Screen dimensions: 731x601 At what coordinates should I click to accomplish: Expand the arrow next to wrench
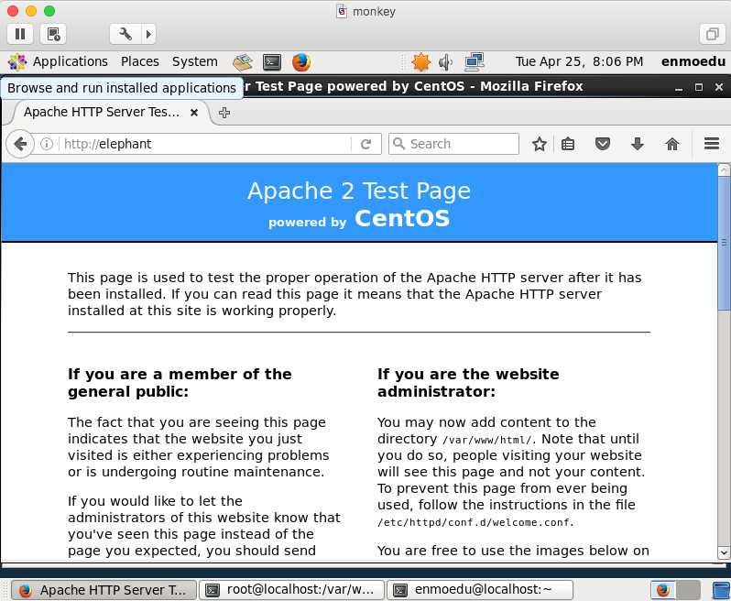coord(148,34)
